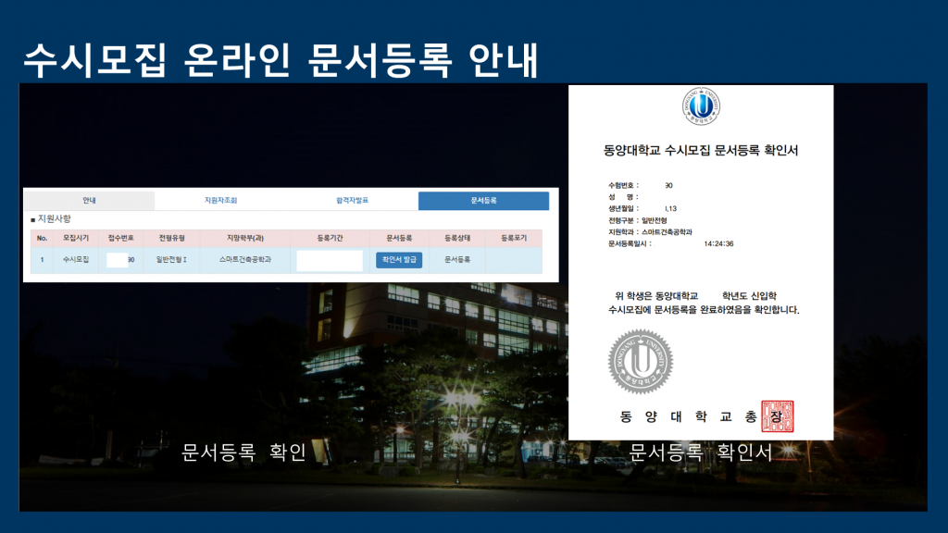This screenshot has height=533, width=948.
Task: Click the gray university seal emblem
Action: [x=641, y=362]
